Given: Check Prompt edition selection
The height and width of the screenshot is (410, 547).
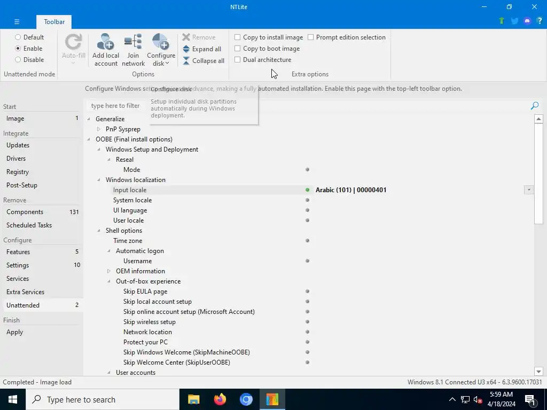Looking at the screenshot, I should click(x=310, y=37).
